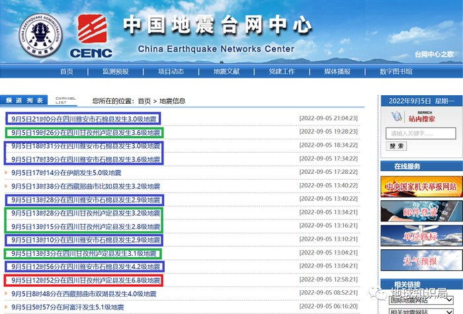Open the 单位路标 banner
The width and height of the screenshot is (463, 314).
pyautogui.click(x=421, y=236)
